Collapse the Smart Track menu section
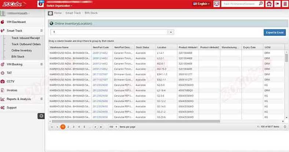289x152 pixels. (41, 31)
